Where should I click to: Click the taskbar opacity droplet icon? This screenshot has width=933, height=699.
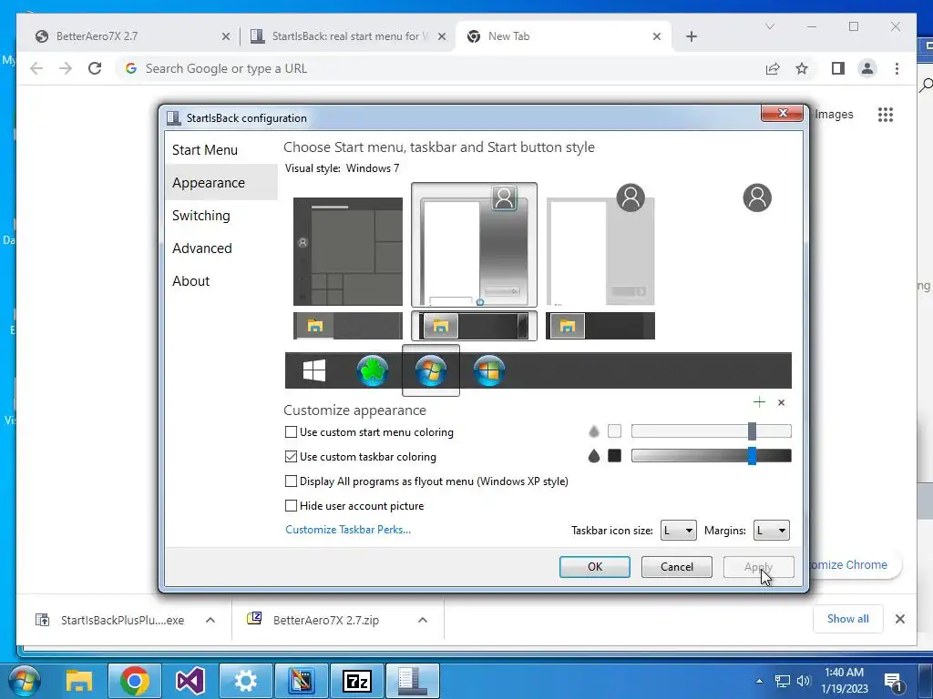[594, 456]
